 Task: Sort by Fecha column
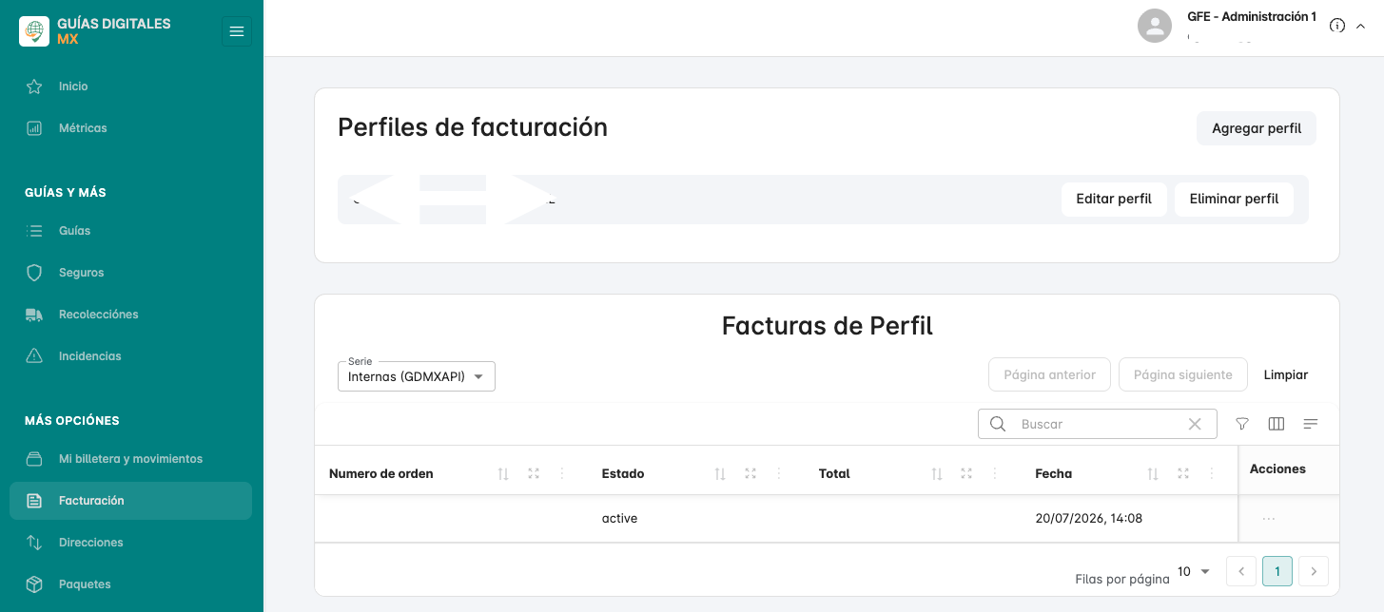point(1154,473)
